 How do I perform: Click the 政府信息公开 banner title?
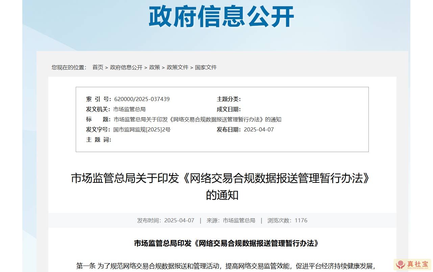coord(222,16)
